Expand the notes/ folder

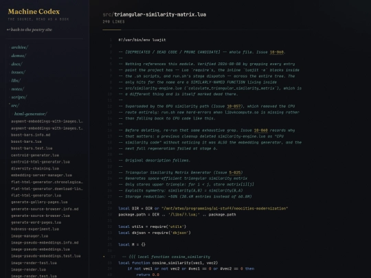[x=18, y=89]
